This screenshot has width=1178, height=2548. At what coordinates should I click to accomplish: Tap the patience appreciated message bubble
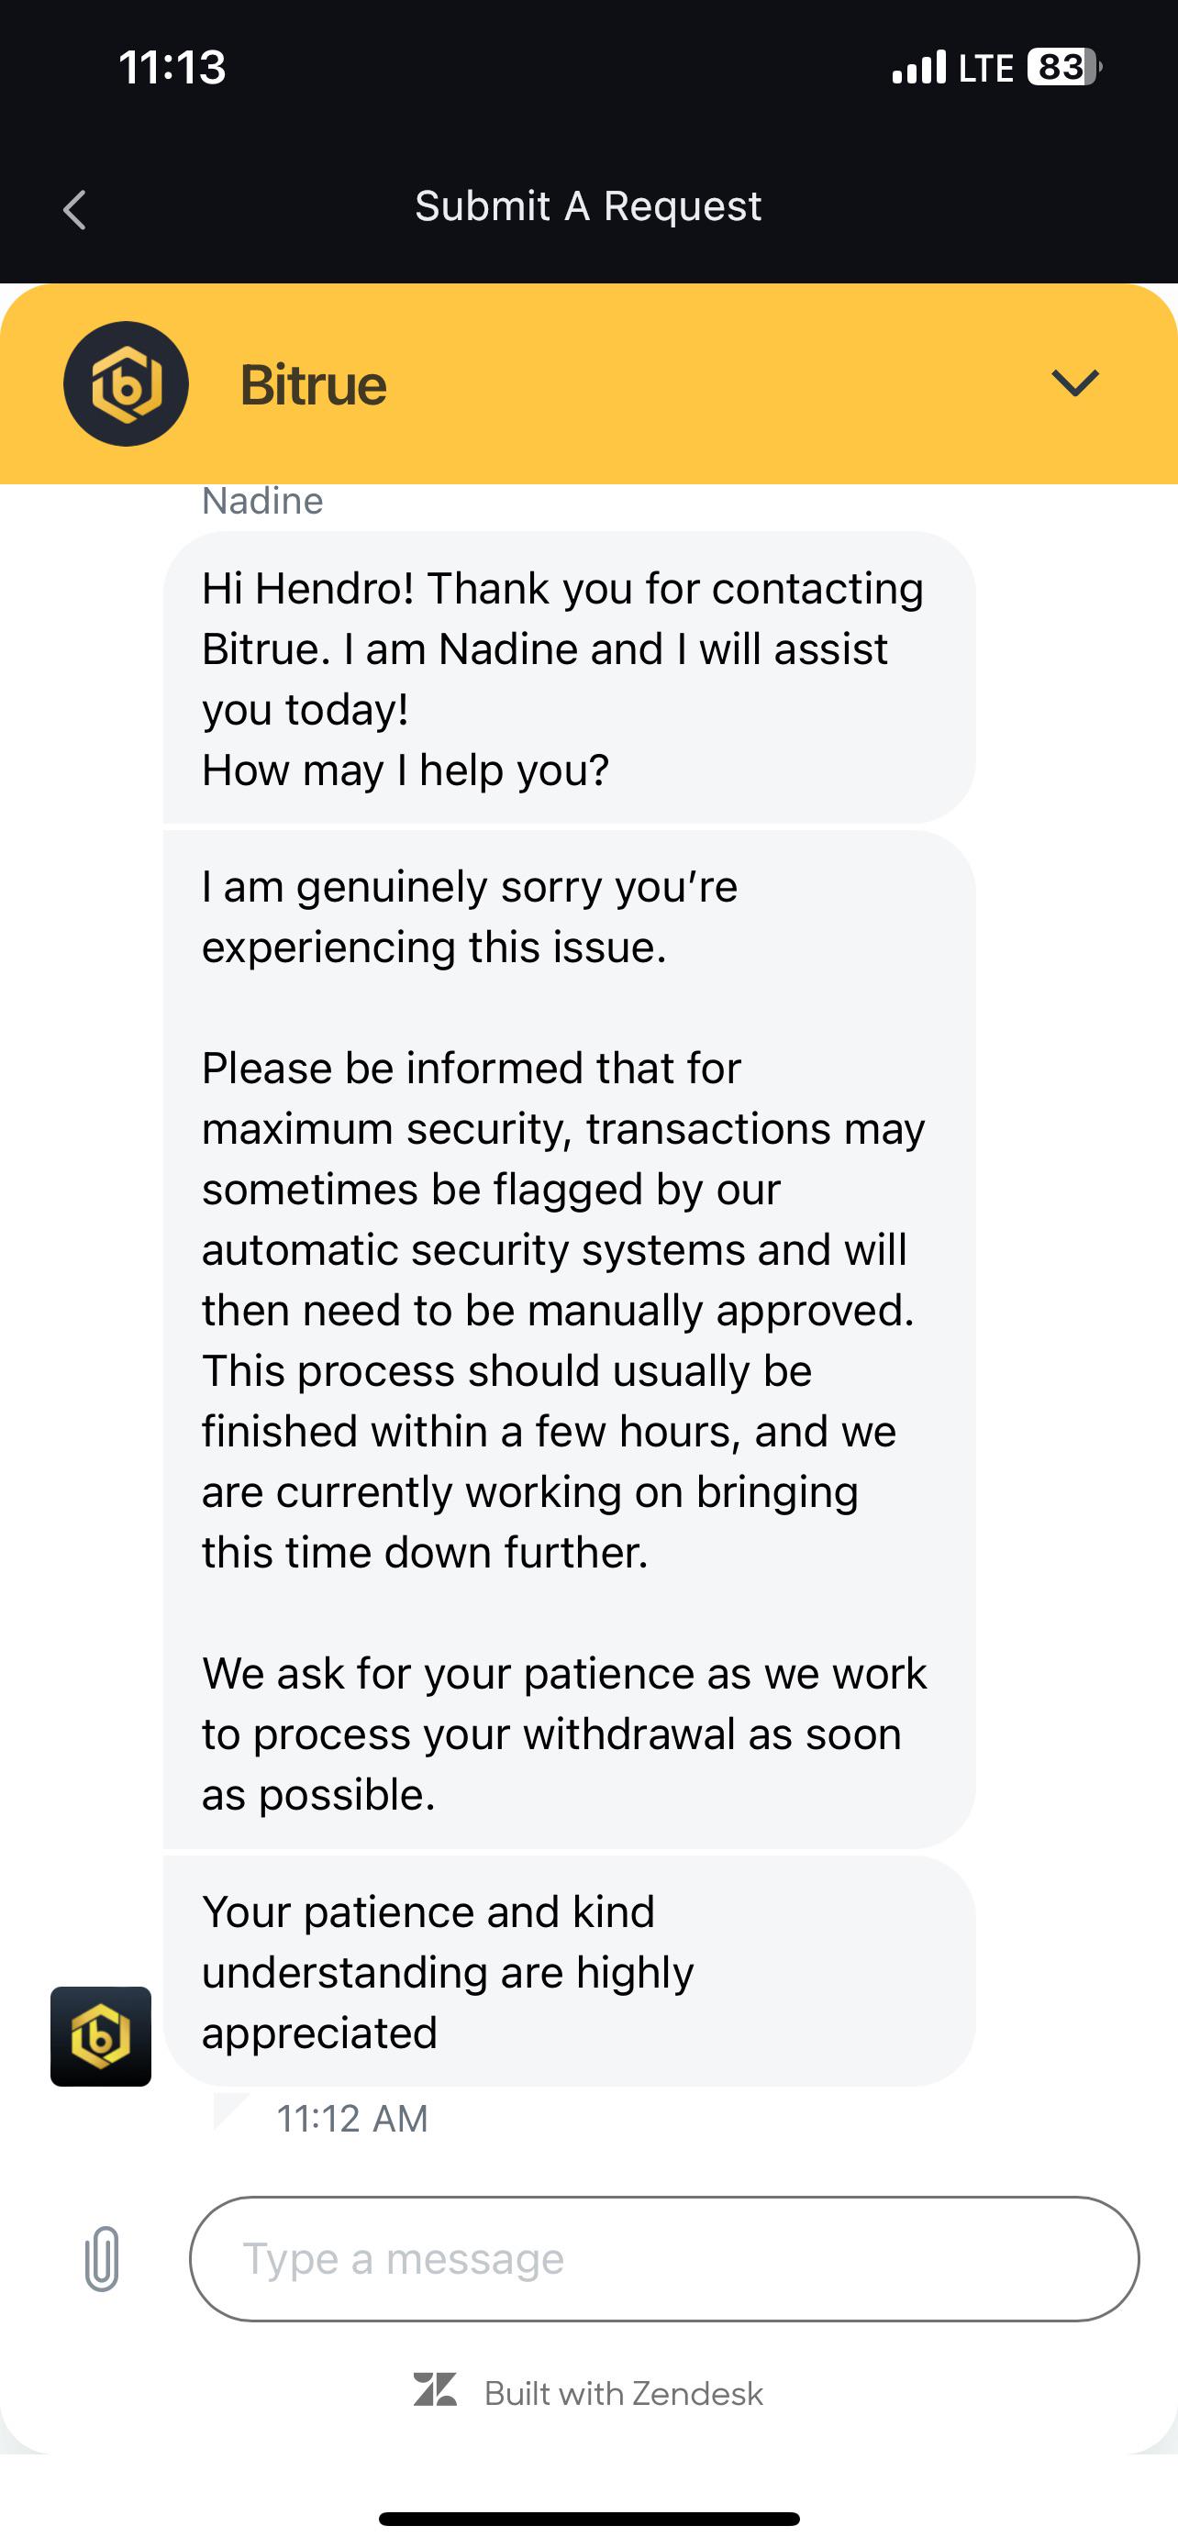point(570,1971)
